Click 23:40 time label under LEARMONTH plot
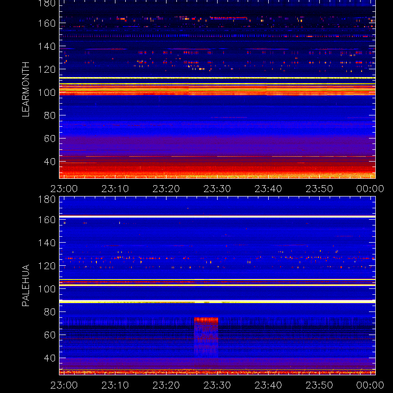Viewport: 393px width, 393px height. point(268,189)
